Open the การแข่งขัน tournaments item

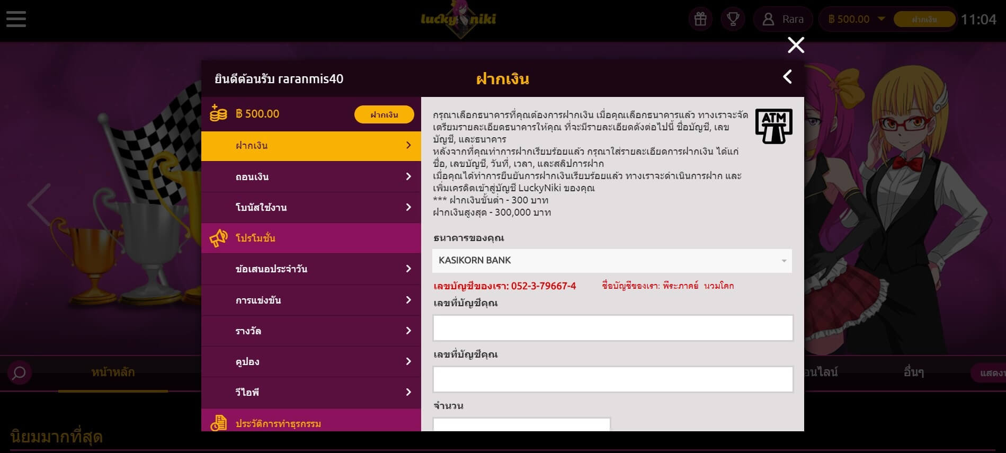(311, 300)
